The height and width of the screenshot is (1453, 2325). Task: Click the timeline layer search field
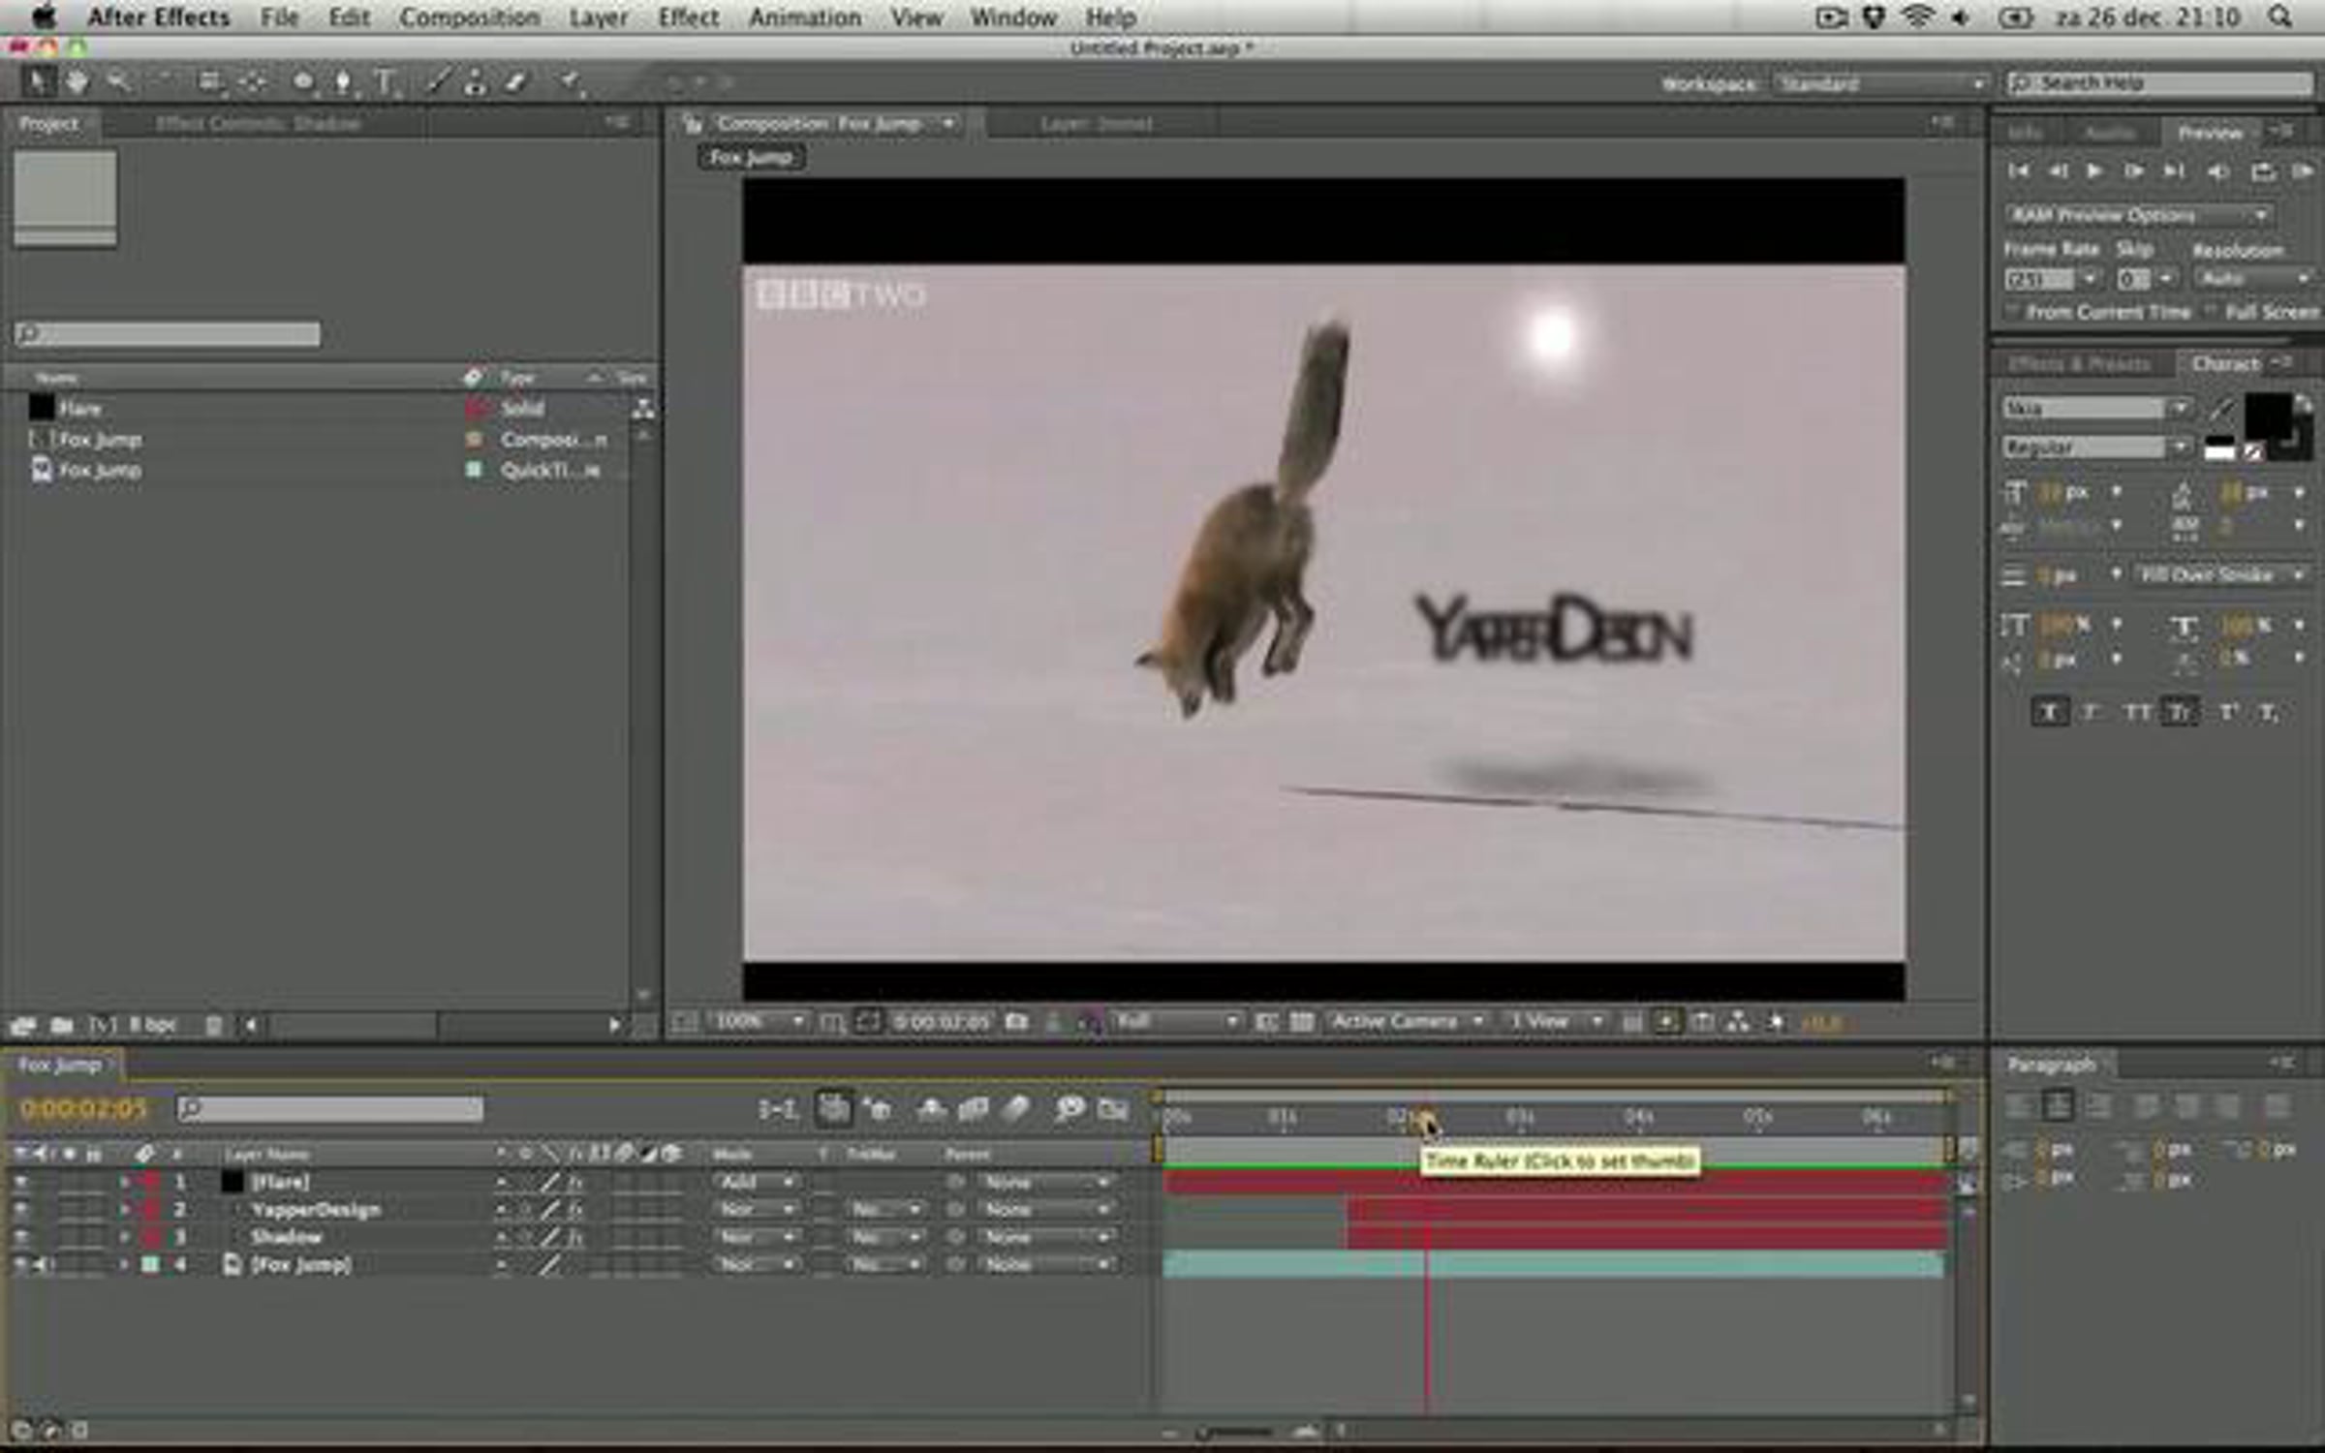coord(330,1108)
